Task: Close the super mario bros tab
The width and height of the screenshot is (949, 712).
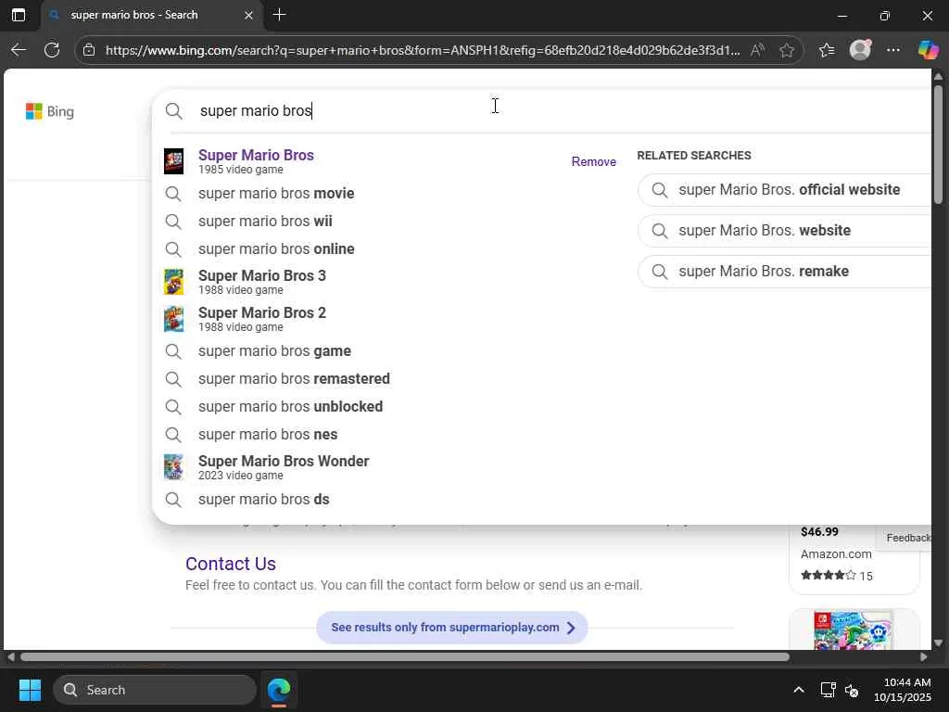Action: coord(248,15)
